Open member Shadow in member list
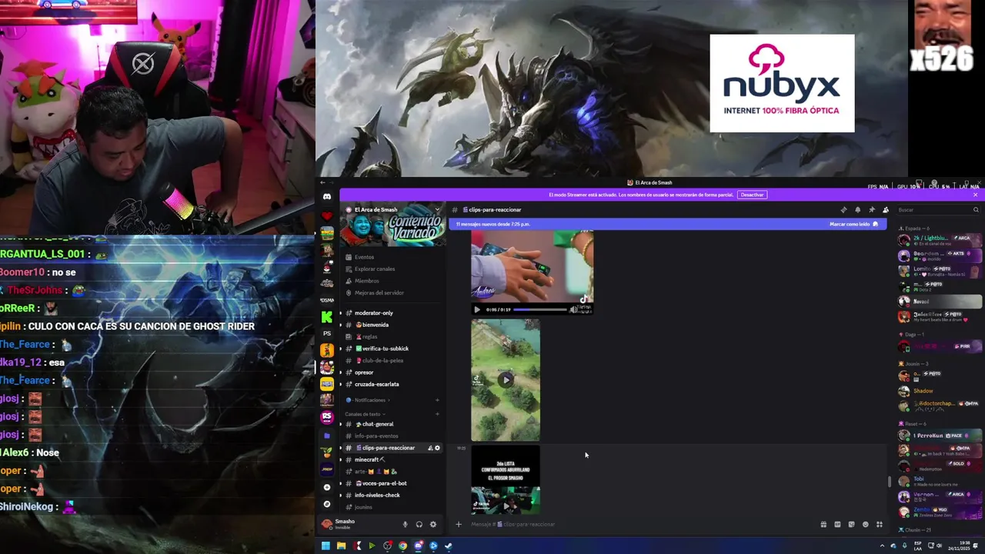The height and width of the screenshot is (554, 985). click(x=923, y=391)
